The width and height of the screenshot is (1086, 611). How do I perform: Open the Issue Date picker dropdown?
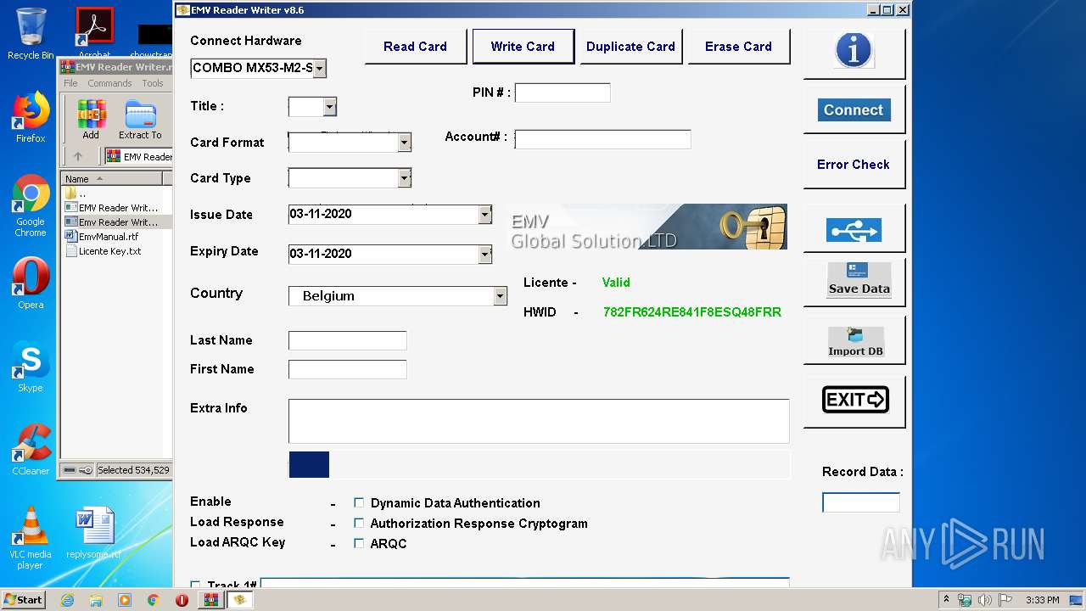tap(485, 215)
